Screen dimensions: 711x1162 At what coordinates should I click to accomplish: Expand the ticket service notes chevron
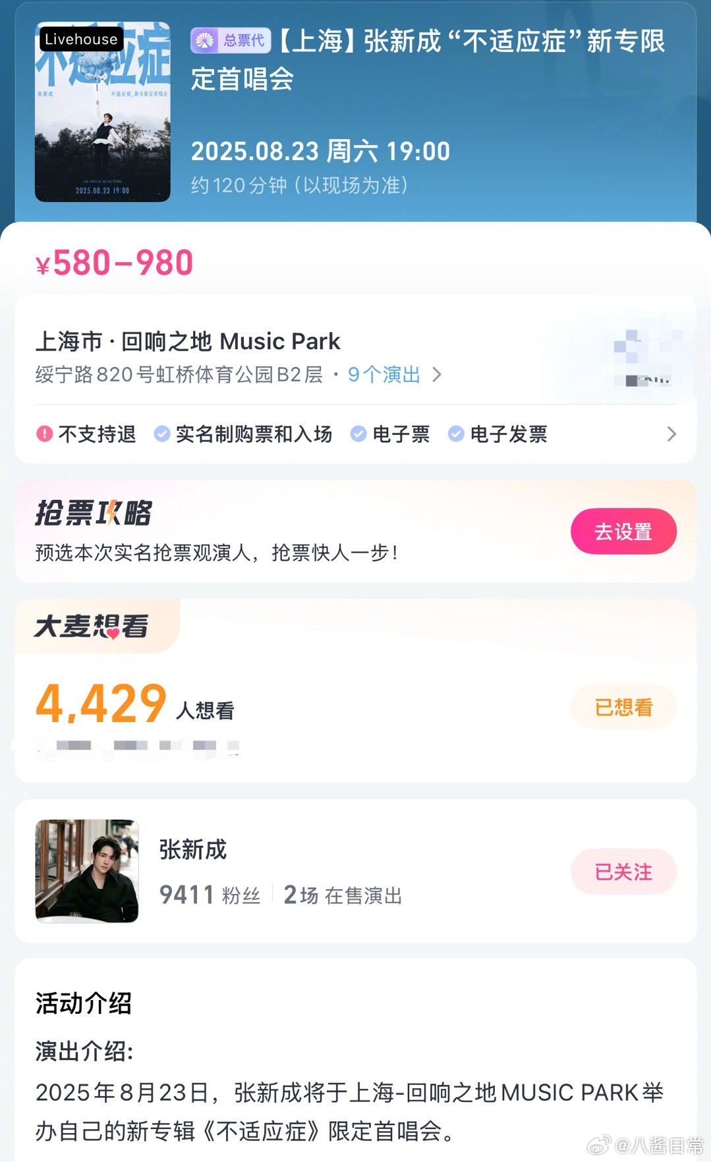671,434
